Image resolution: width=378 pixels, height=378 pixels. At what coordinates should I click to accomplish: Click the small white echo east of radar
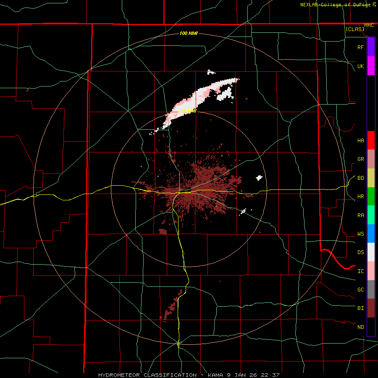[x=259, y=178]
